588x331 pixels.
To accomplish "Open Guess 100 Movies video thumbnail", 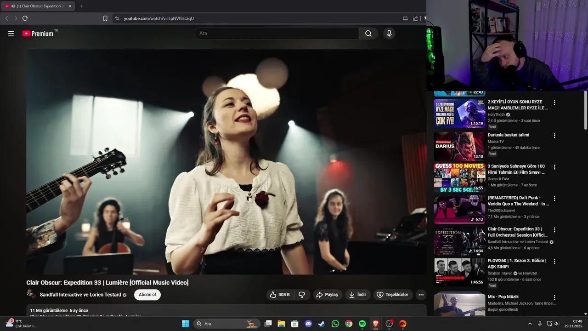I will point(459,177).
